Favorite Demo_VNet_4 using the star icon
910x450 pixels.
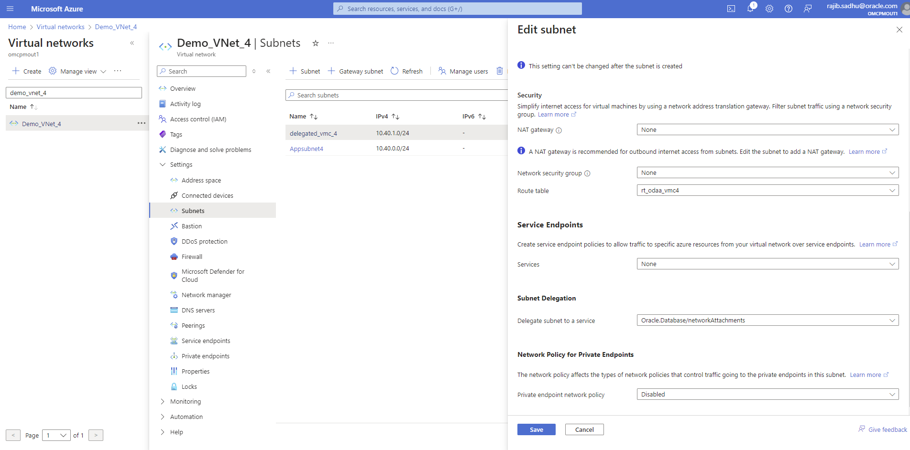pos(315,43)
